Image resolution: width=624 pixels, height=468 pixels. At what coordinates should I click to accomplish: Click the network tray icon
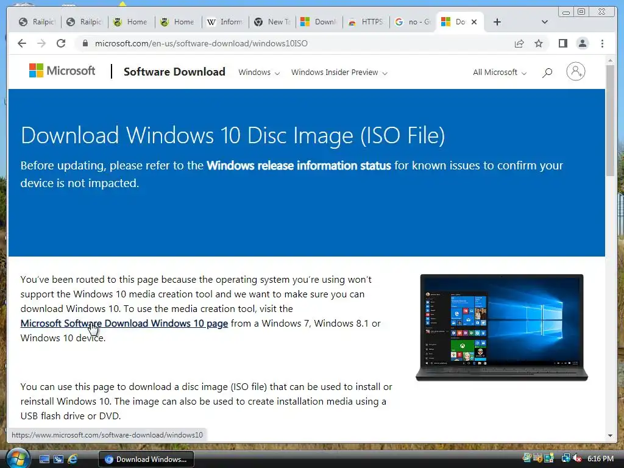565,458
